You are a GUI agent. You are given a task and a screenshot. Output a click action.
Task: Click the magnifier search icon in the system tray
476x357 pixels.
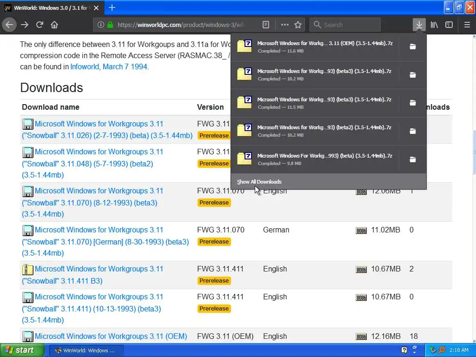pyautogui.click(x=442, y=350)
